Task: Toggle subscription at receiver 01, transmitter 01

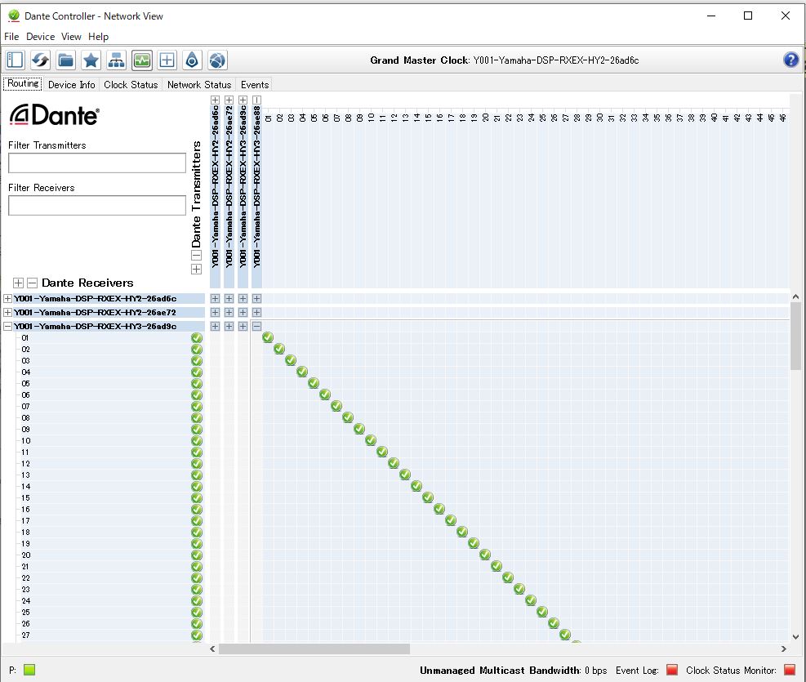Action: [268, 338]
